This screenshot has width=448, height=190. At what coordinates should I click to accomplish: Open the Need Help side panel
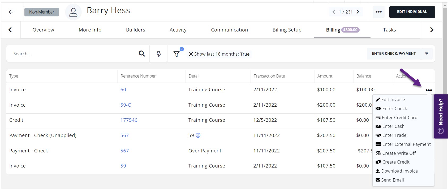tap(441, 116)
